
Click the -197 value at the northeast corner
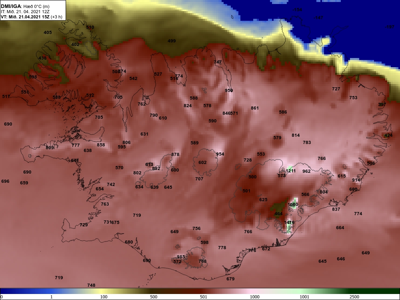(390, 27)
